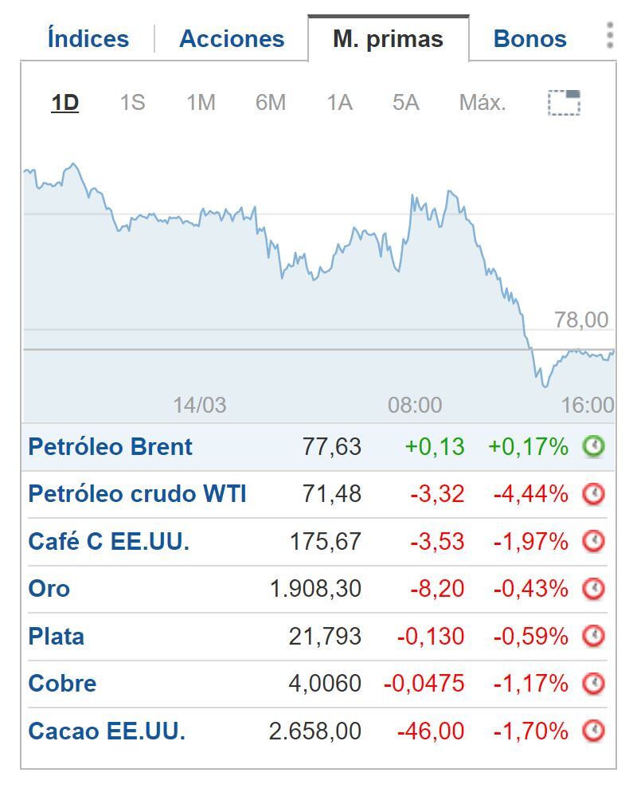This screenshot has width=629, height=796.
Task: Toggle the 1S timeframe for the chart
Action: click(x=133, y=102)
